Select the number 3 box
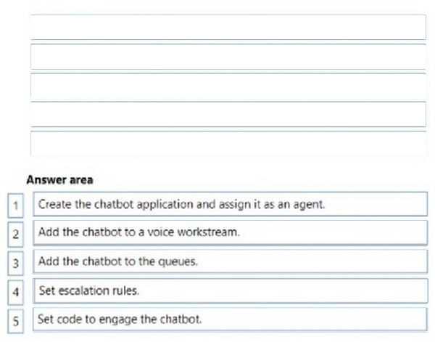The height and width of the screenshot is (342, 435). click(15, 263)
